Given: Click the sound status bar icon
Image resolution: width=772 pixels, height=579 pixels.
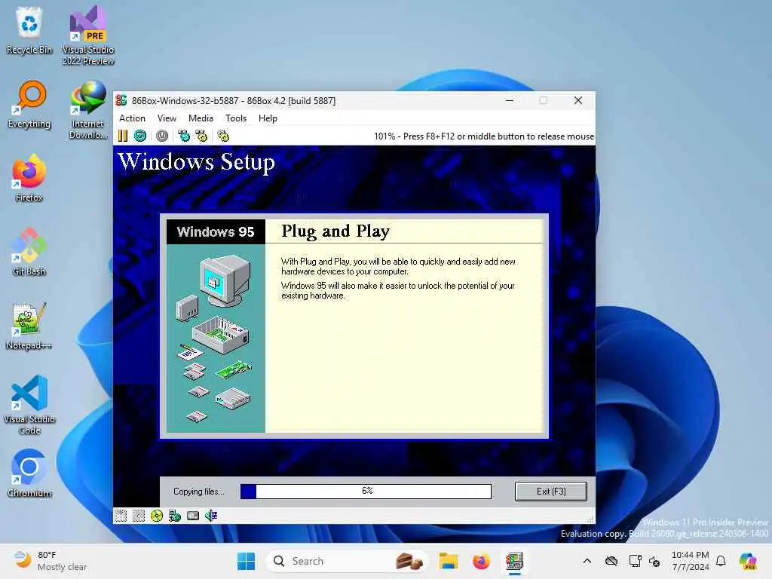Looking at the screenshot, I should click(x=211, y=516).
